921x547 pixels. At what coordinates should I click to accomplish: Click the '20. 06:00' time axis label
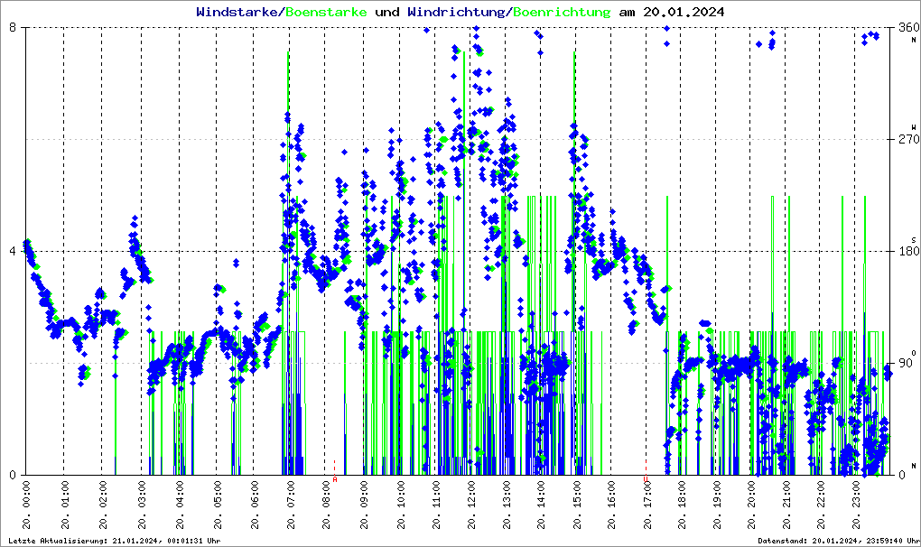[x=256, y=507]
